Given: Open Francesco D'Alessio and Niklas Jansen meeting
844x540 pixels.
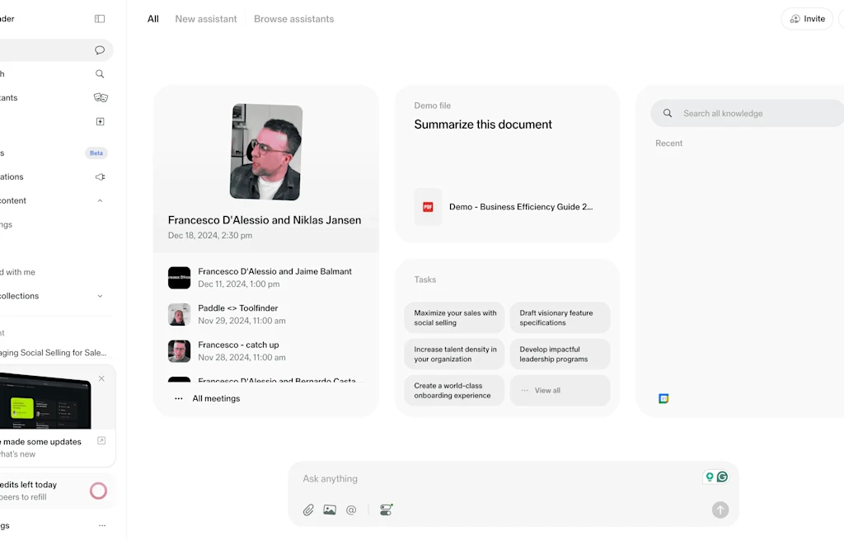Looking at the screenshot, I should pyautogui.click(x=265, y=220).
